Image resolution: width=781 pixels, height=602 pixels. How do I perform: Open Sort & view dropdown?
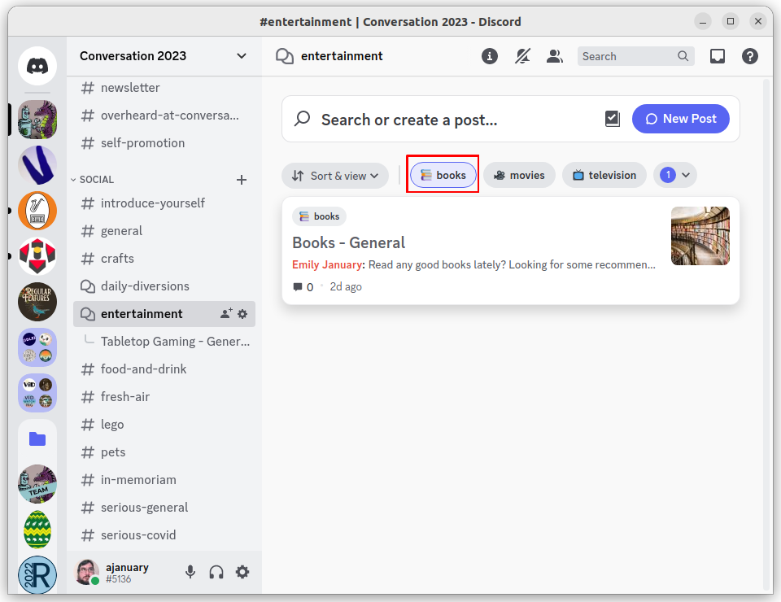[x=334, y=176]
